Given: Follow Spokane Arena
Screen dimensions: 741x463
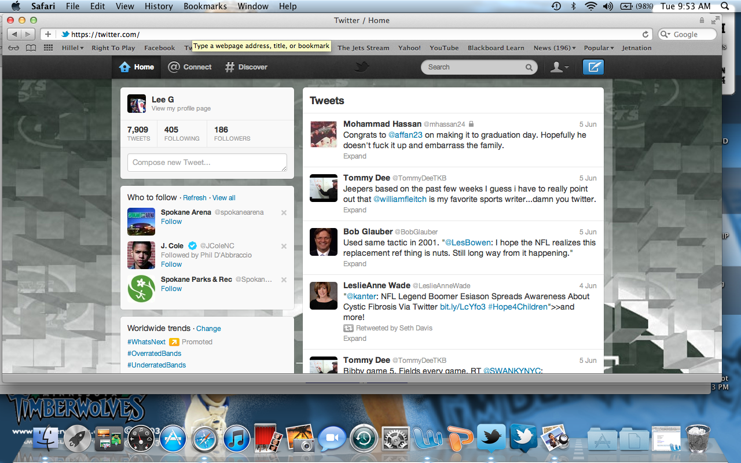Looking at the screenshot, I should pos(171,222).
